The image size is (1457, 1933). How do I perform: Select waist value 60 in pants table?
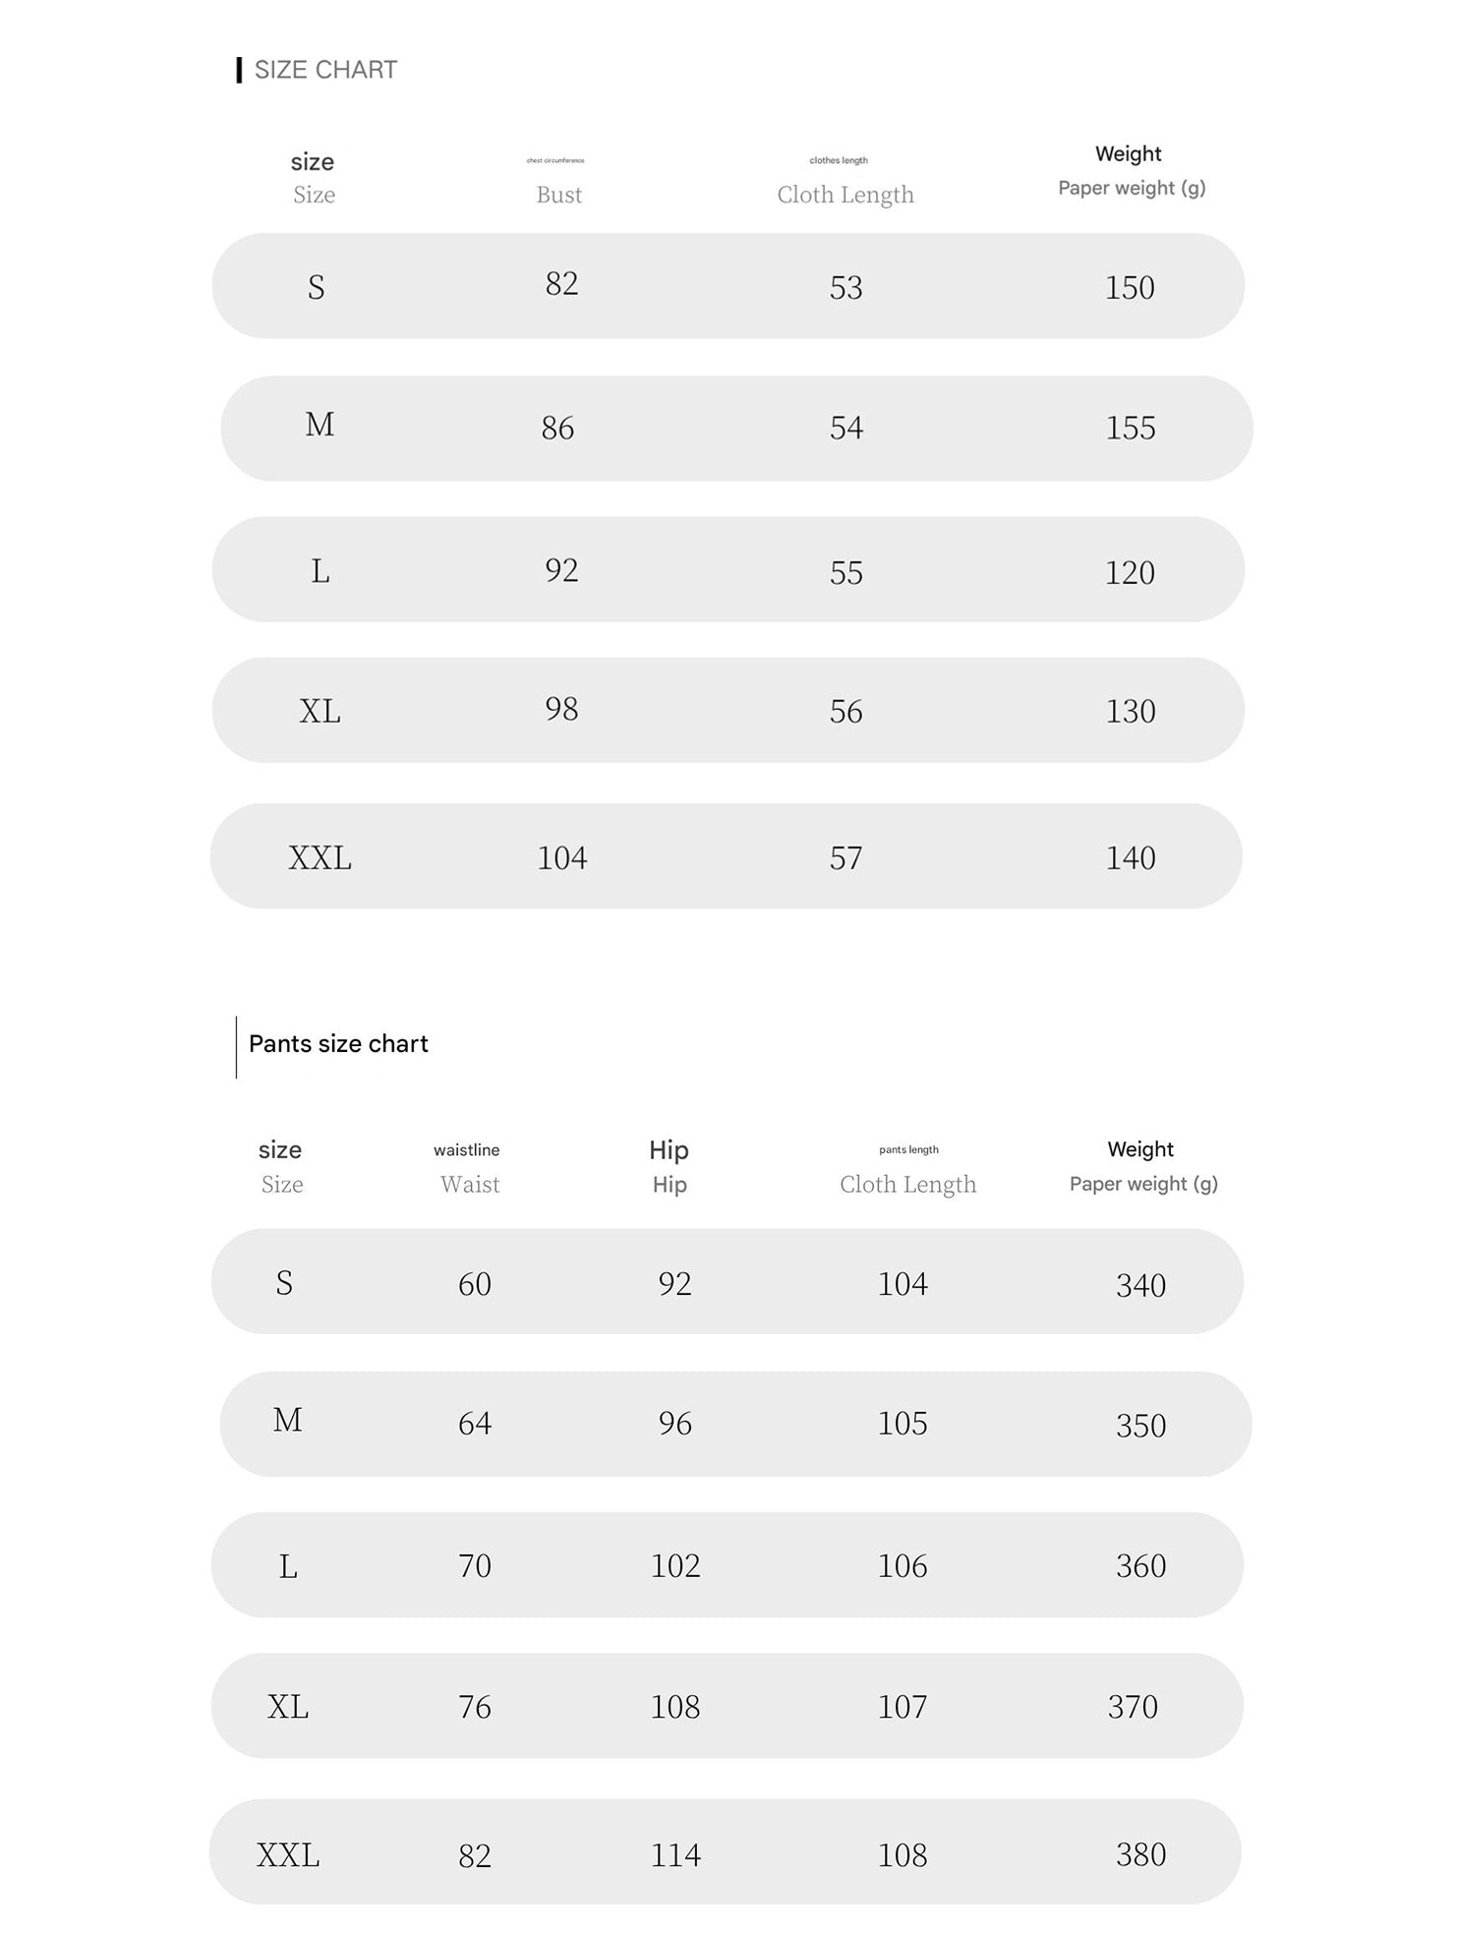[x=475, y=1284]
